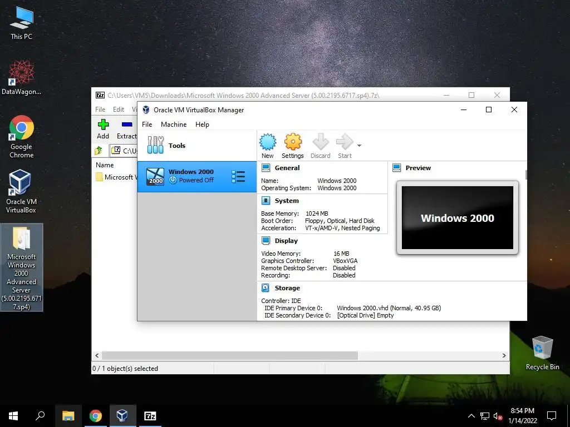
Task: Open the notification center icon
Action: point(552,416)
